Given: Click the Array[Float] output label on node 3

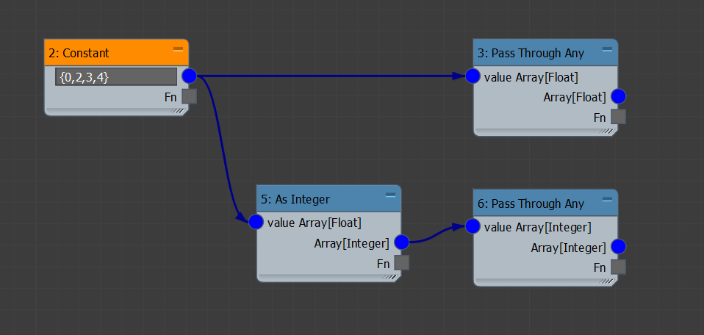Looking at the screenshot, I should (x=575, y=97).
